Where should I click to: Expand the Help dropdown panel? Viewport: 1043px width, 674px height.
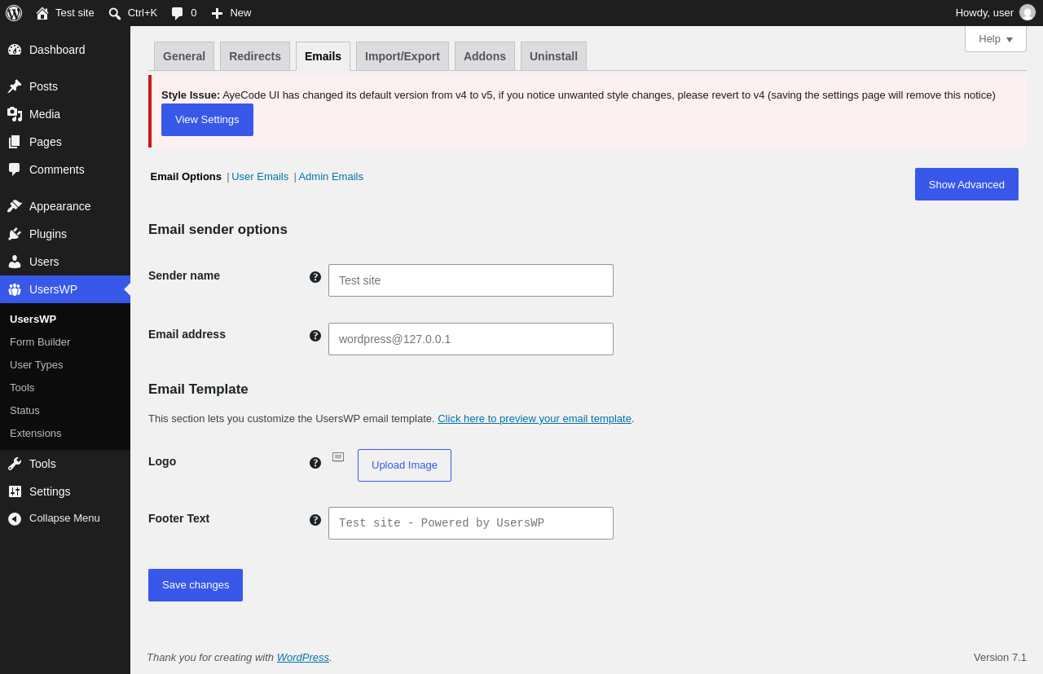point(996,39)
